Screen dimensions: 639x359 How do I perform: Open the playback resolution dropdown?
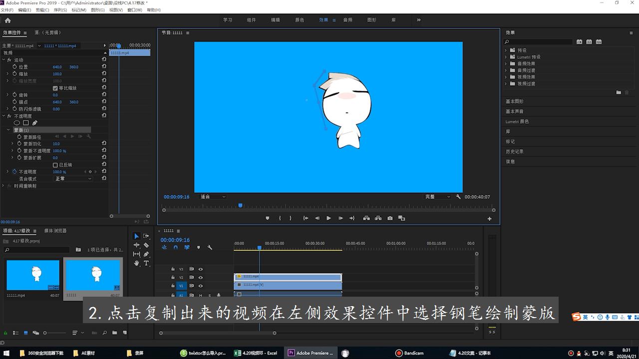point(437,197)
